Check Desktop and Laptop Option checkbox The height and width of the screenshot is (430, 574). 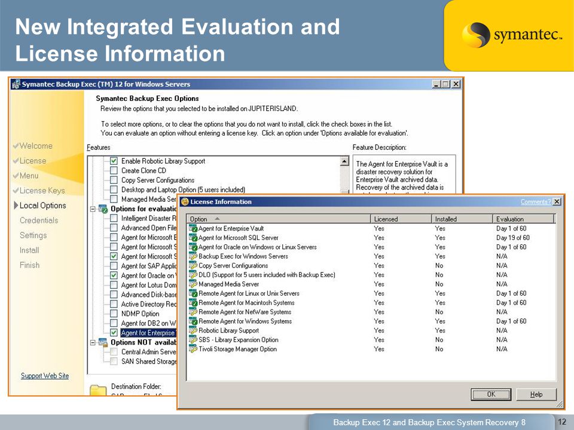click(114, 189)
